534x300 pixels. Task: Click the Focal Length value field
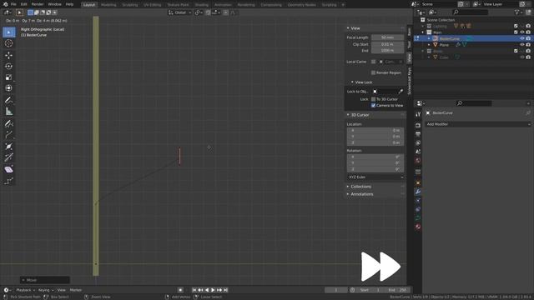pos(387,37)
